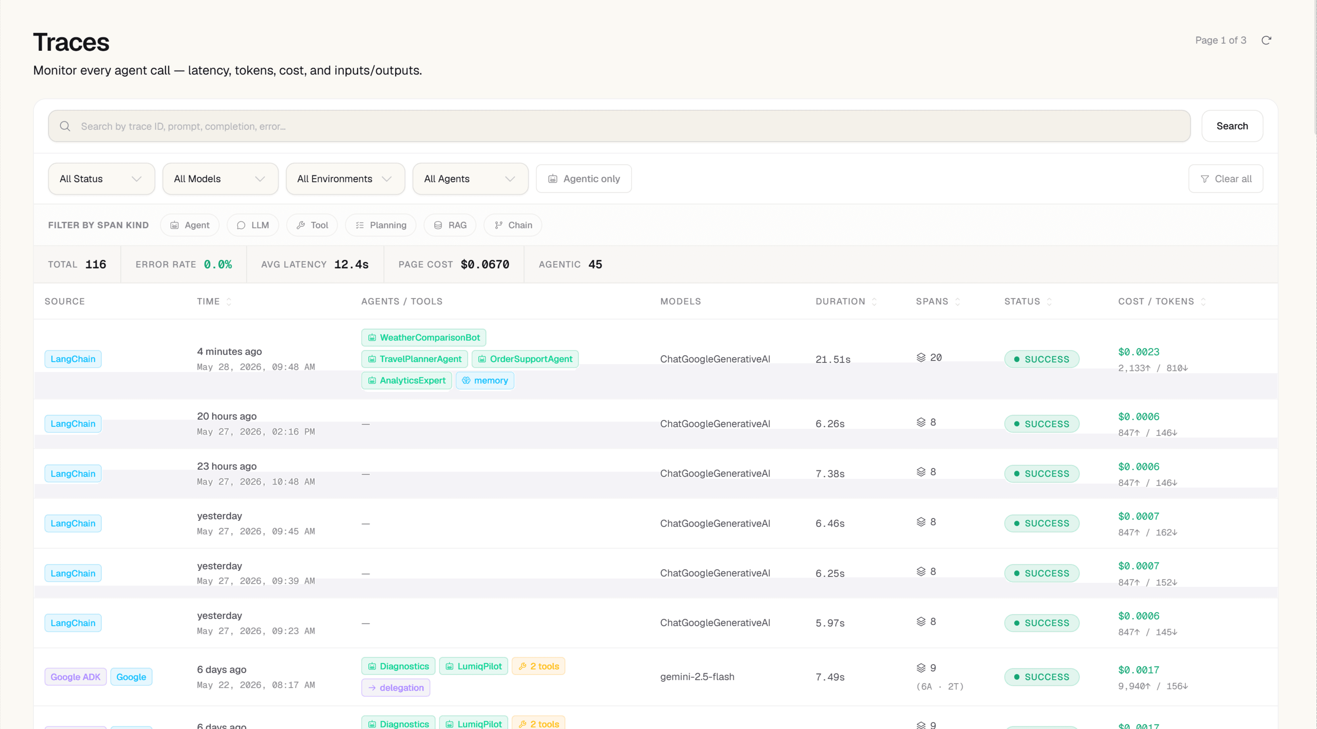Click the spans layer icon showing 20
Screen dimensions: 1317x729
click(921, 357)
